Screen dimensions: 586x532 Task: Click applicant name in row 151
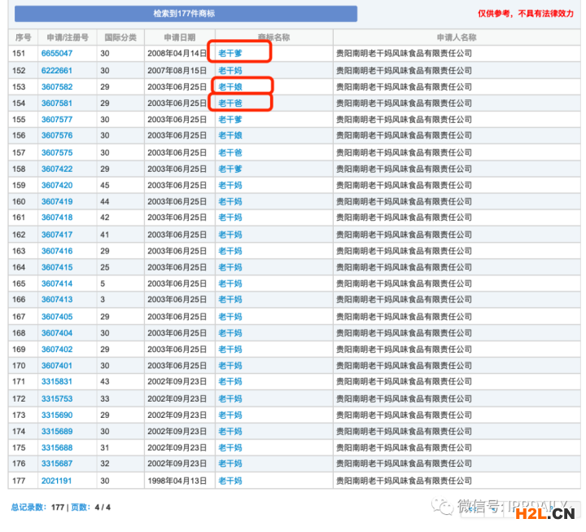tap(404, 54)
